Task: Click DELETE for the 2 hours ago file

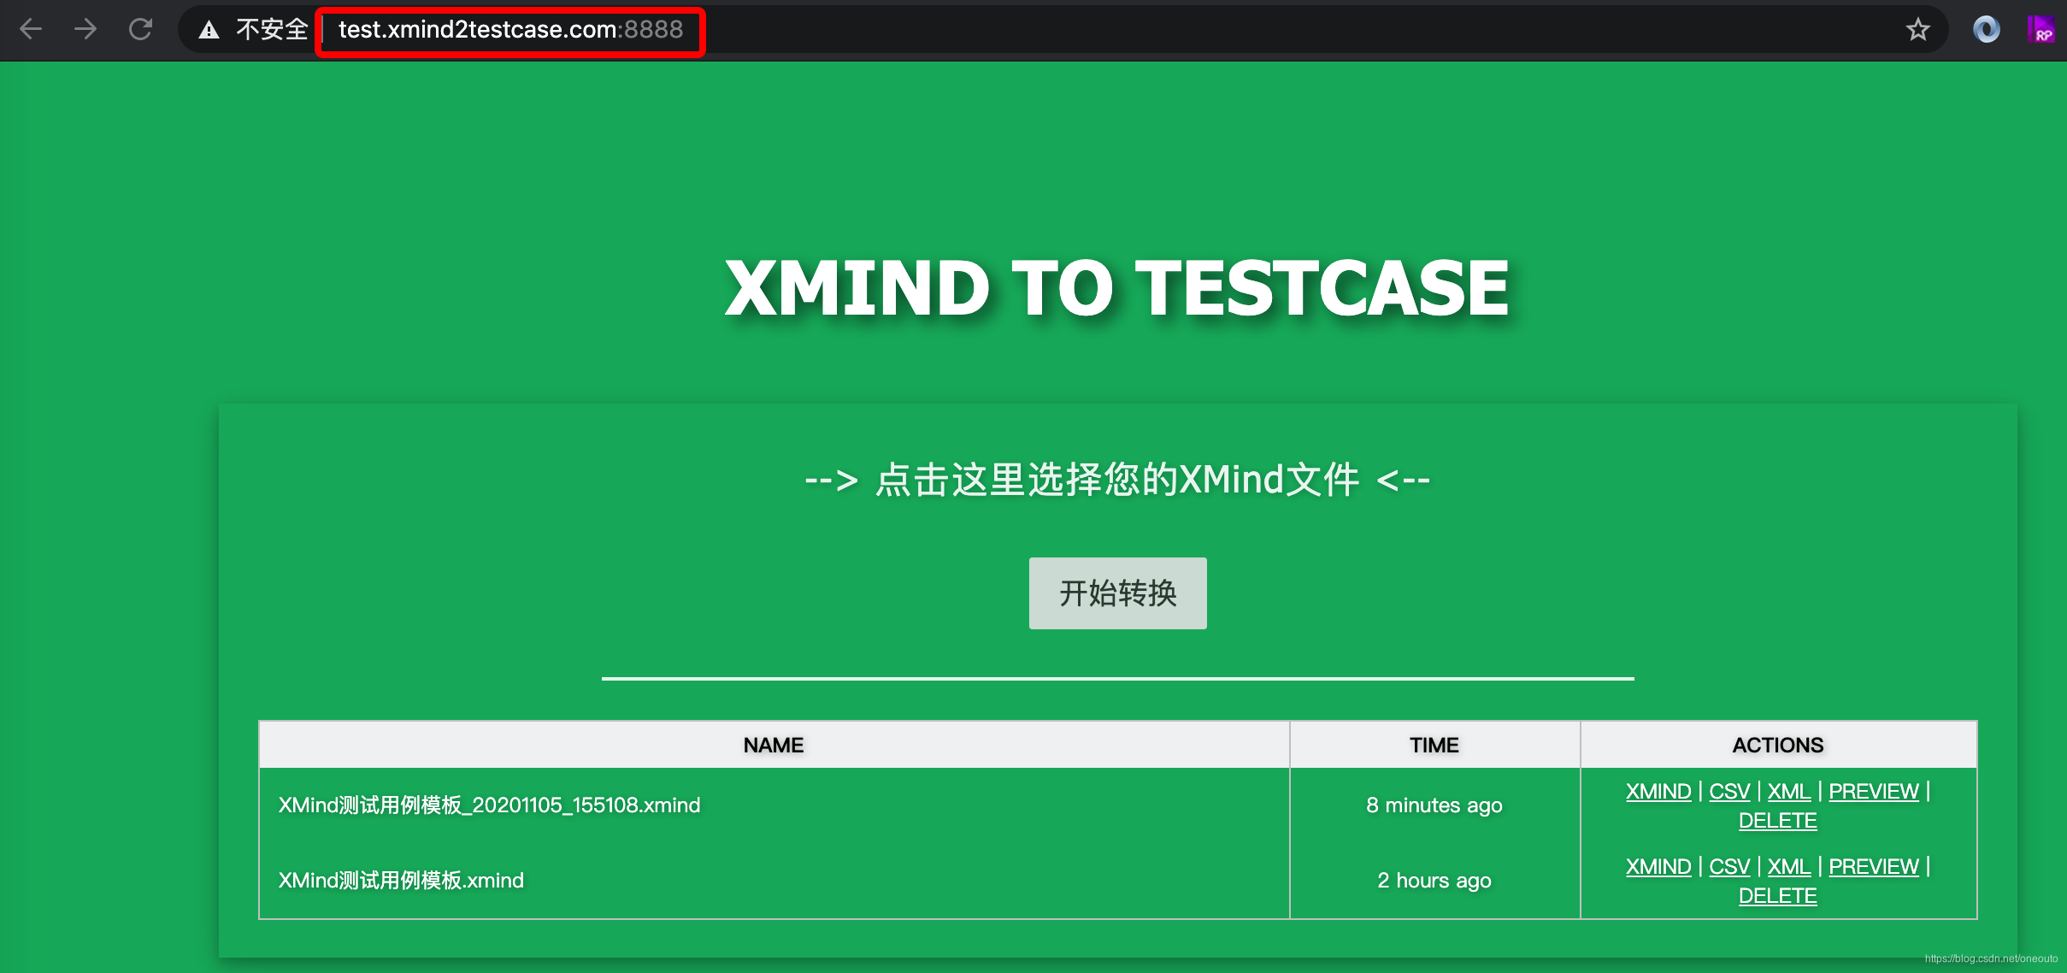Action: click(1778, 896)
